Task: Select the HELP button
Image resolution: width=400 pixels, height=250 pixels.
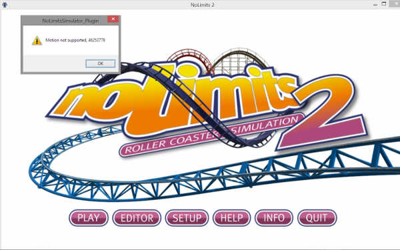Action: [x=231, y=218]
